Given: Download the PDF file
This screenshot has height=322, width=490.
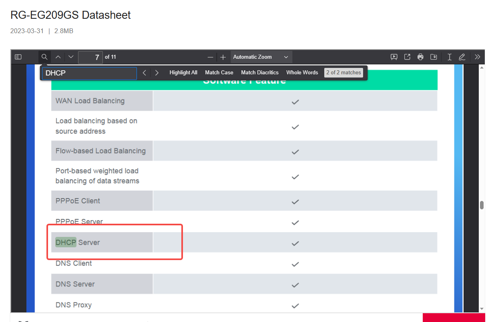Looking at the screenshot, I should tap(434, 57).
